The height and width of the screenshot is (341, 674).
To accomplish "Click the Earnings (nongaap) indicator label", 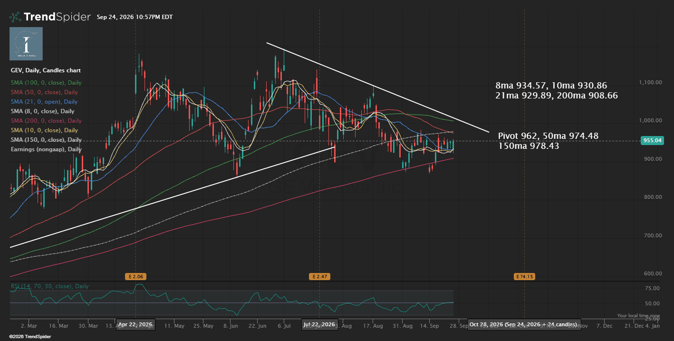I will pos(46,149).
